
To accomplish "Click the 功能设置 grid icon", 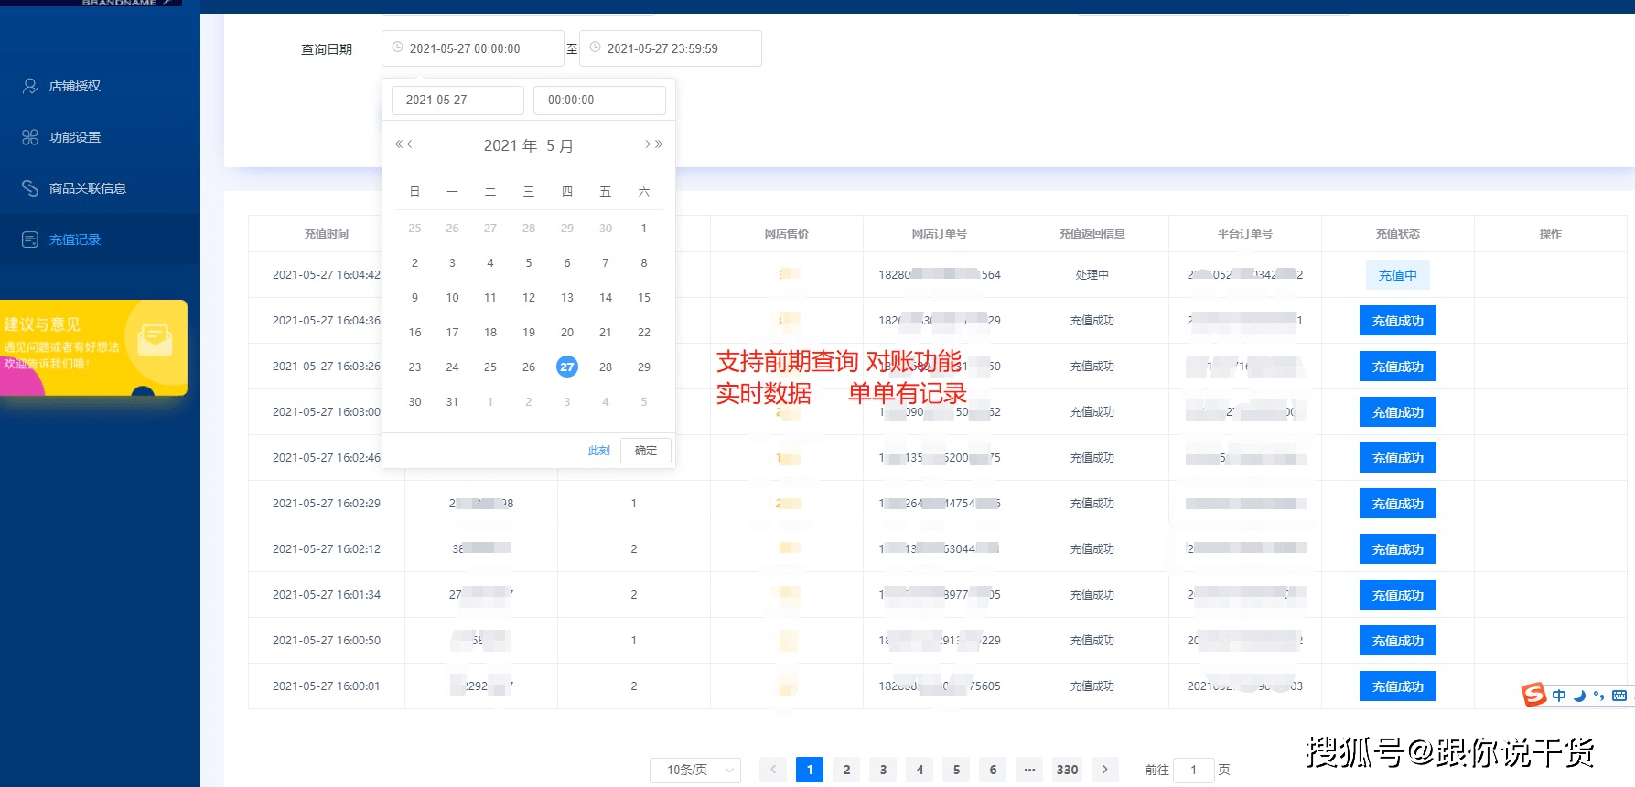I will (x=30, y=137).
